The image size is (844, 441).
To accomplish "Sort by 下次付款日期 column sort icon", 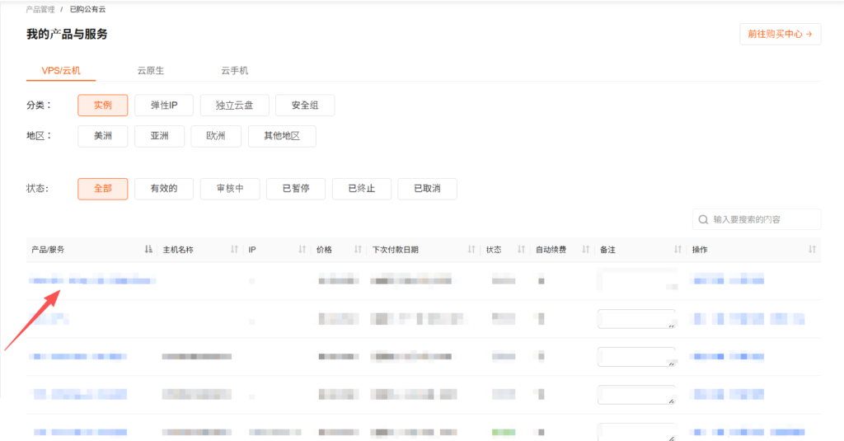I will (471, 249).
